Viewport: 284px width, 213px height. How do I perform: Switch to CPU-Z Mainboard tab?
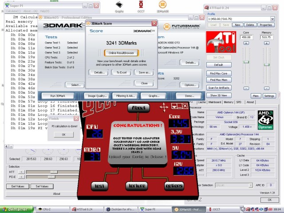215,102
